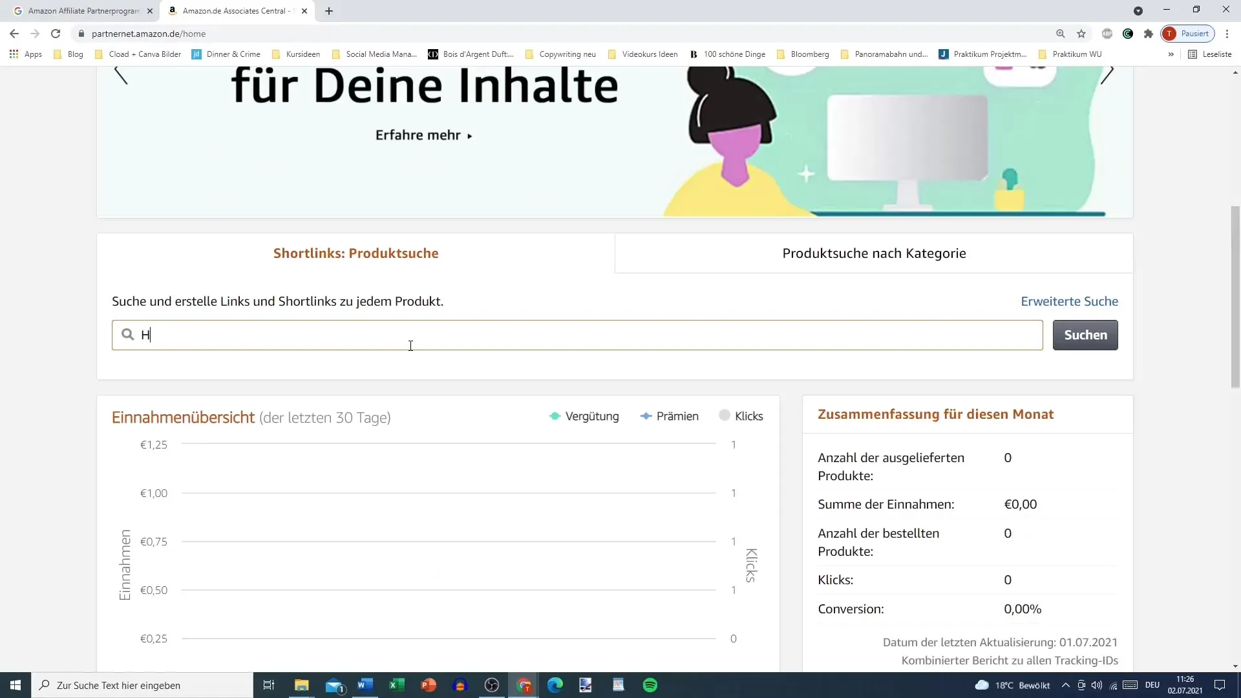Open the Dinner & Crime bookmark
1241x698 pixels.
click(226, 54)
